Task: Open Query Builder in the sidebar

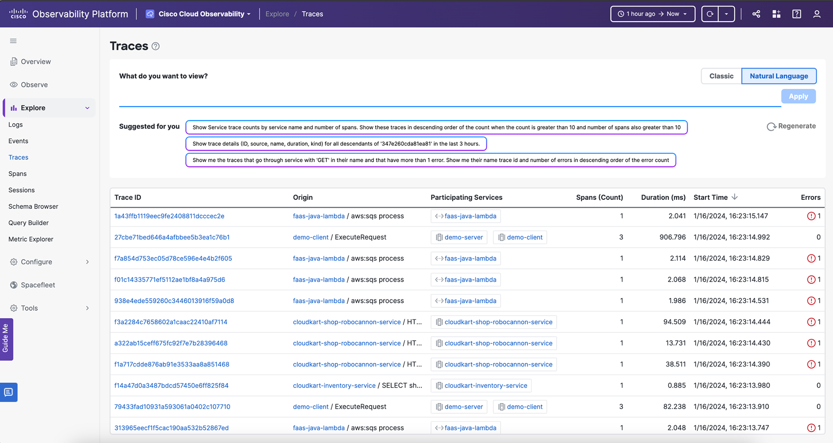Action: pos(29,223)
